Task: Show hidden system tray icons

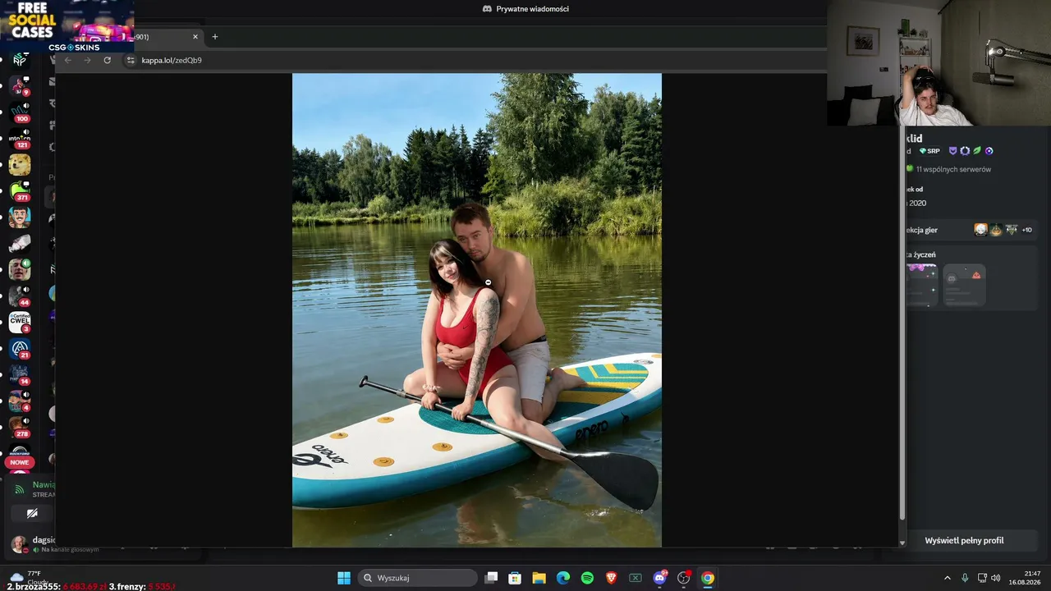Action: coord(947,578)
